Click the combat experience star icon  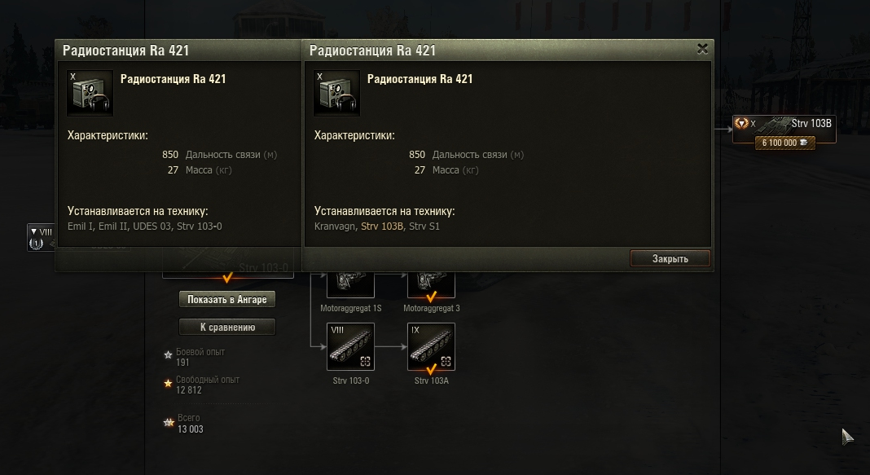point(168,354)
